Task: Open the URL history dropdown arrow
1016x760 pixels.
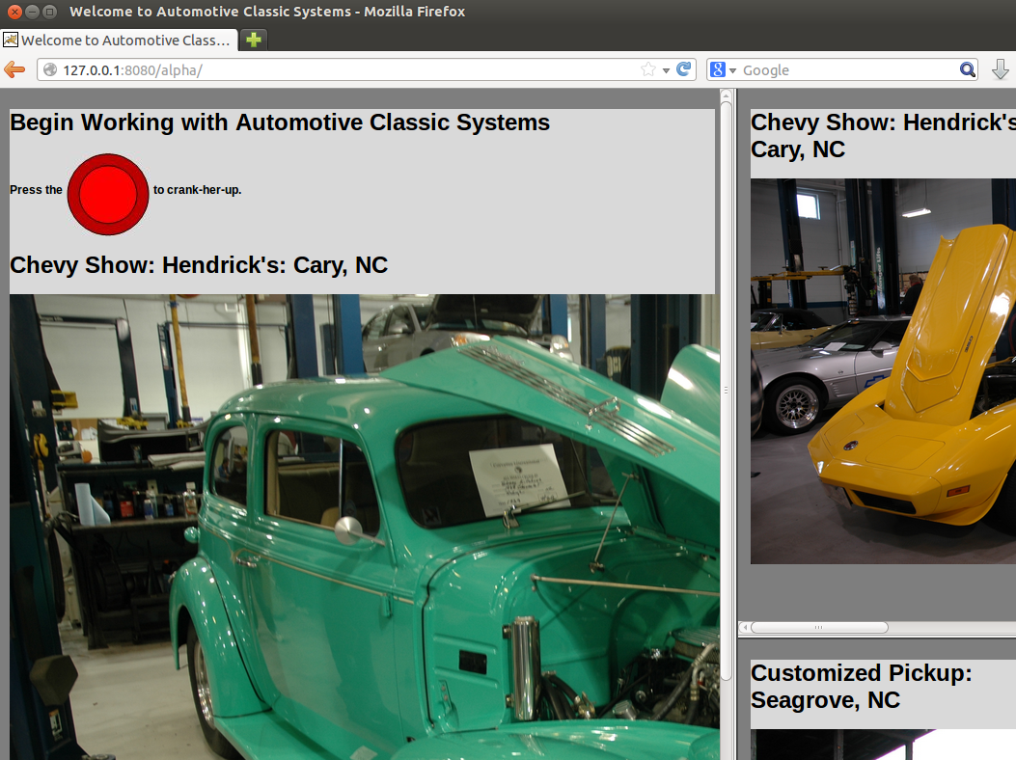Action: click(x=666, y=70)
